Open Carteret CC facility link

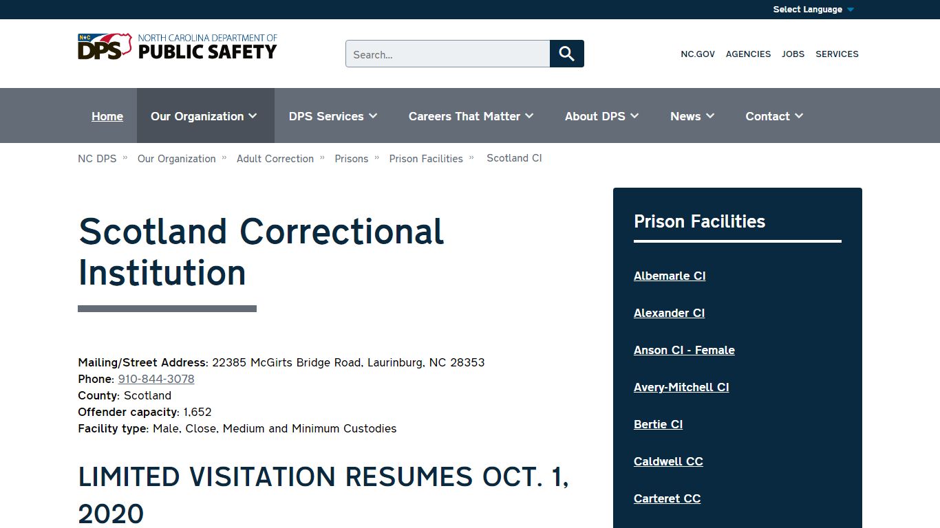[667, 498]
